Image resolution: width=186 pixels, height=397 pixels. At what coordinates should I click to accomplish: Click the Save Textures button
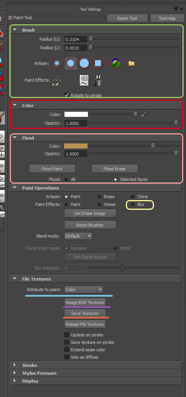coord(85,313)
